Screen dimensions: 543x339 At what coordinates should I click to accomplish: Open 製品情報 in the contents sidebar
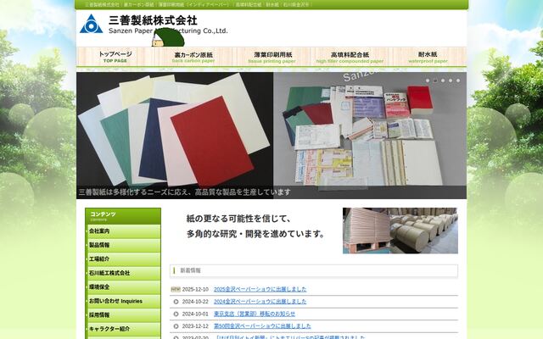pyautogui.click(x=123, y=245)
